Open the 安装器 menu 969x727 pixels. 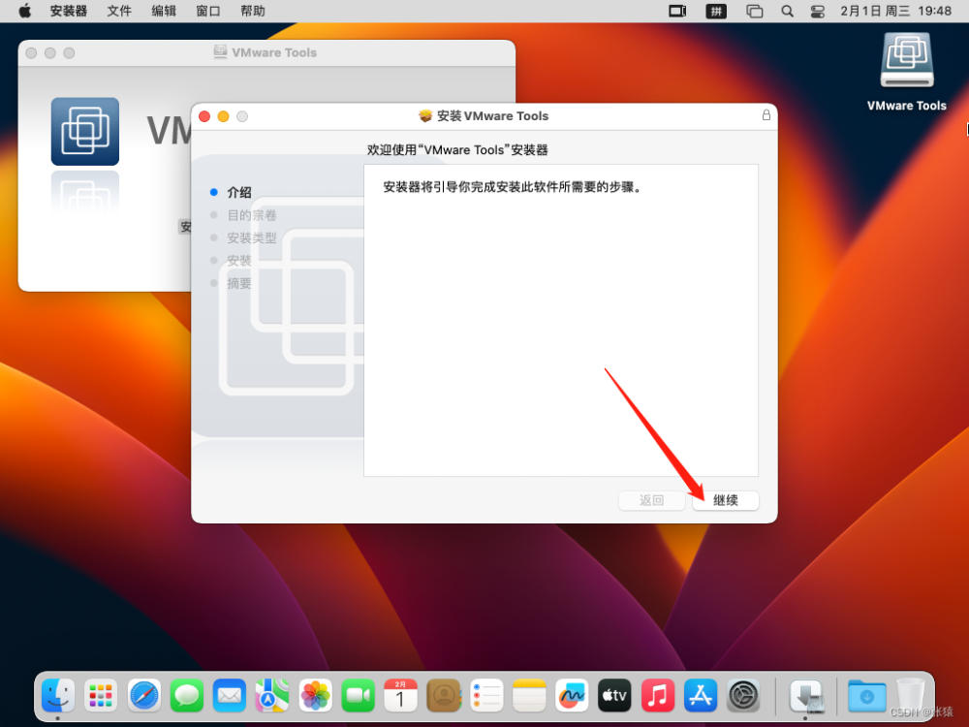(68, 11)
